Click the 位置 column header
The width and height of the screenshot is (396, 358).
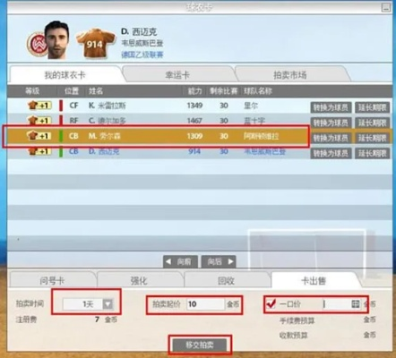click(72, 91)
